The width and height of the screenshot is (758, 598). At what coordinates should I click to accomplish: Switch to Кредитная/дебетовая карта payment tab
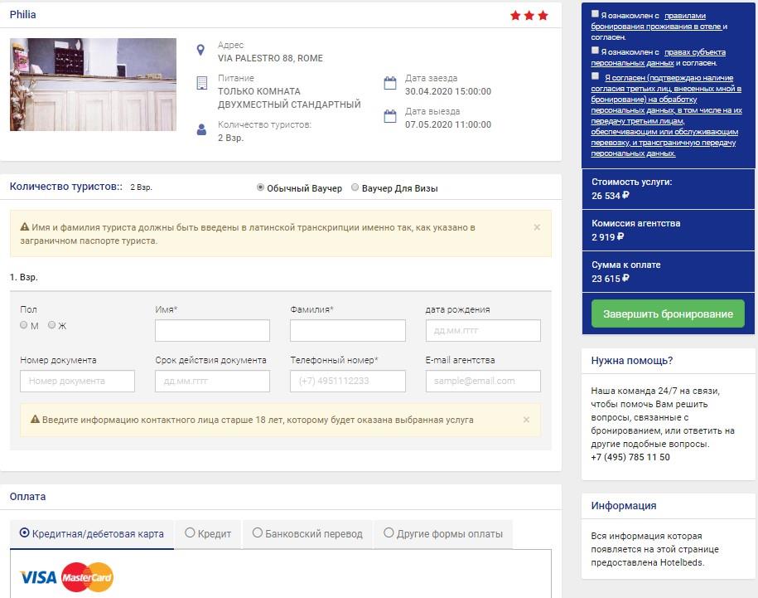click(92, 534)
